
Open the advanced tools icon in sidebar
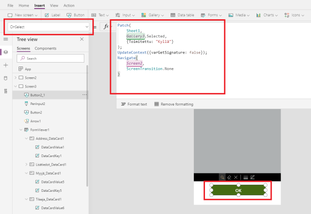[x=6, y=91]
